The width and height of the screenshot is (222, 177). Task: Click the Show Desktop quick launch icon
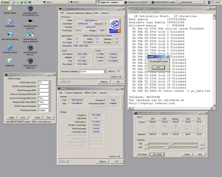(13, 2)
